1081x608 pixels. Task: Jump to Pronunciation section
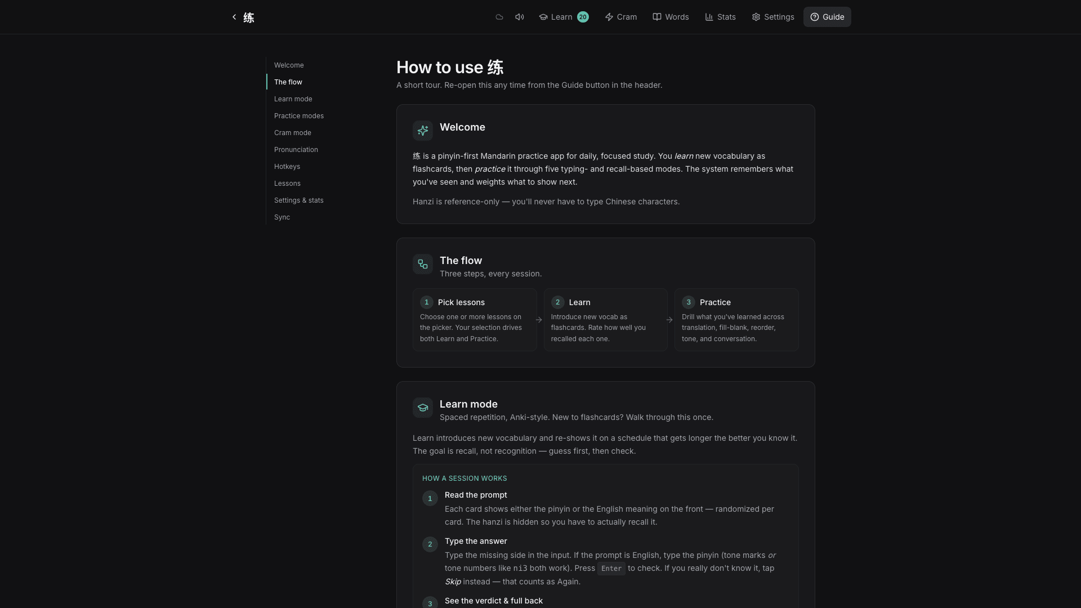296,150
